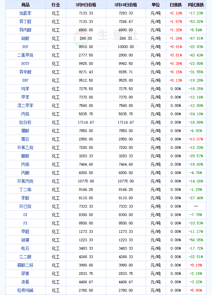Select the -4.76% value for 丙酮

tap(196, 173)
